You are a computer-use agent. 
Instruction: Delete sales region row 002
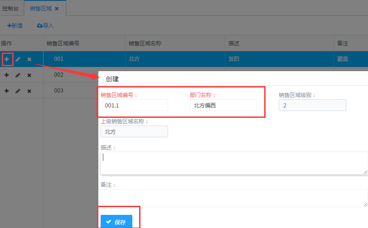tap(29, 75)
